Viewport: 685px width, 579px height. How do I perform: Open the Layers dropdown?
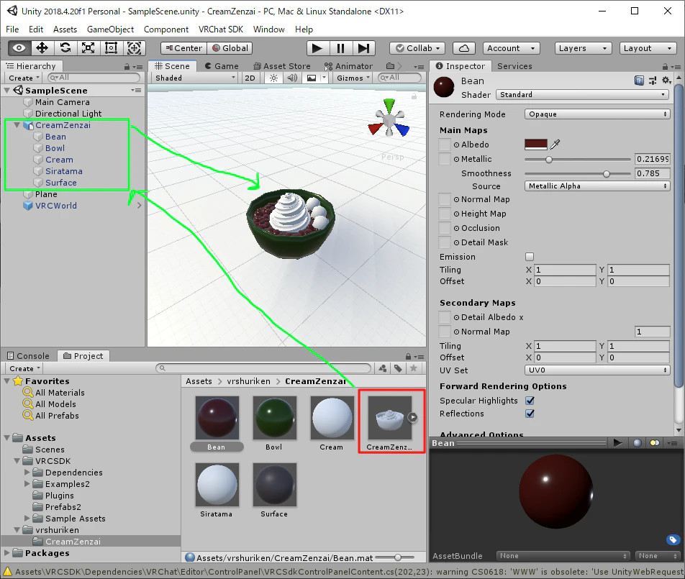pyautogui.click(x=583, y=48)
